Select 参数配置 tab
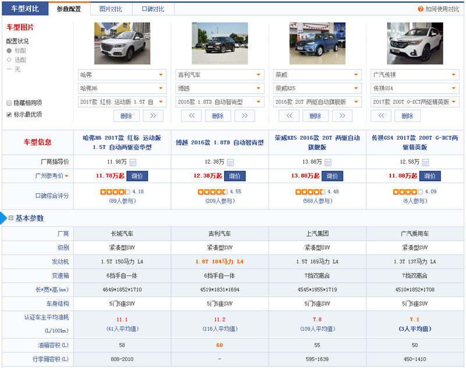This screenshot has height=368, width=466. point(69,9)
